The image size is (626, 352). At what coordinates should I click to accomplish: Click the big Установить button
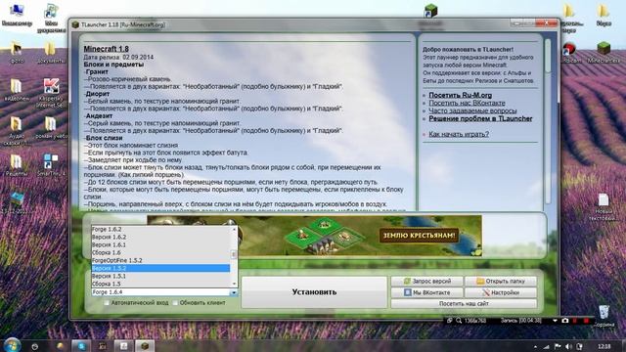click(314, 292)
